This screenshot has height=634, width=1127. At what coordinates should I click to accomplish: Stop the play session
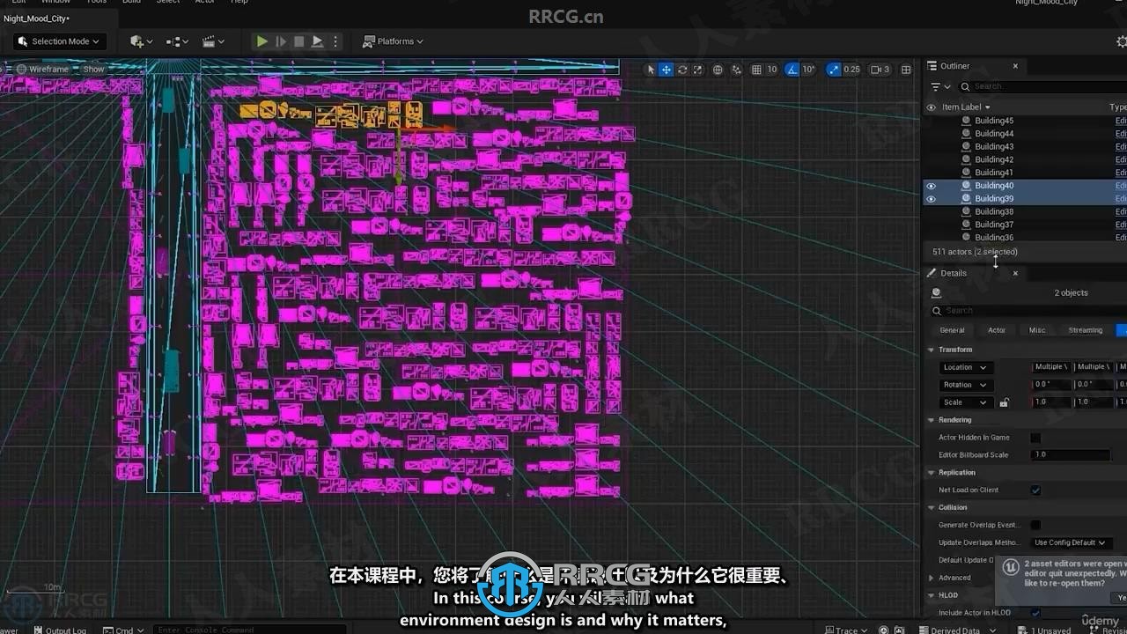click(x=299, y=41)
